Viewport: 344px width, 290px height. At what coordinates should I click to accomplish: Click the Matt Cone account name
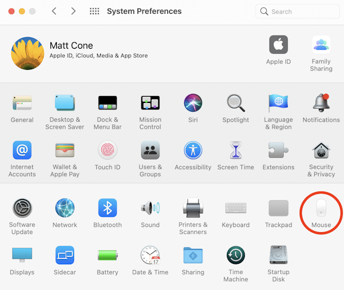tap(71, 46)
